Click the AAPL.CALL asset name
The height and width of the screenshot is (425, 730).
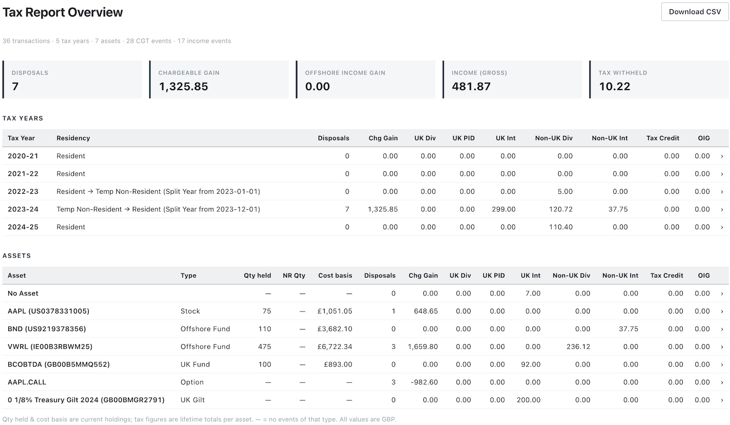tap(27, 382)
